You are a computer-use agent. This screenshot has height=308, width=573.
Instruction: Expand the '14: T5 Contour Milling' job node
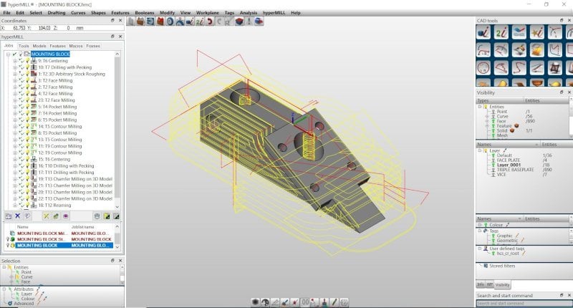(15, 127)
